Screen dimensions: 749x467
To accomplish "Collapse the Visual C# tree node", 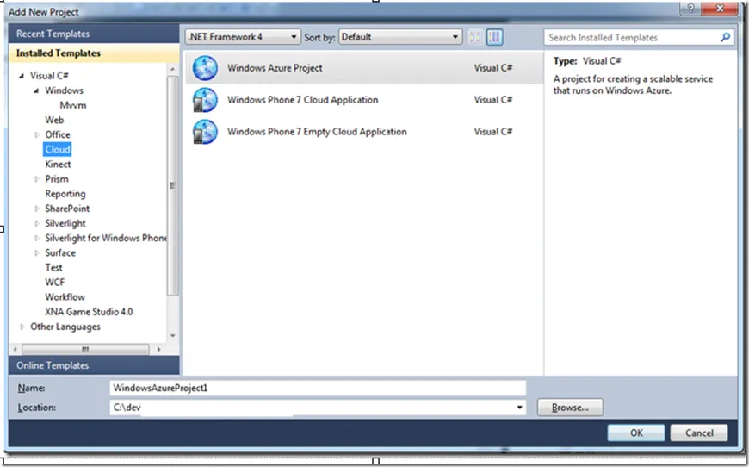I will click(22, 76).
